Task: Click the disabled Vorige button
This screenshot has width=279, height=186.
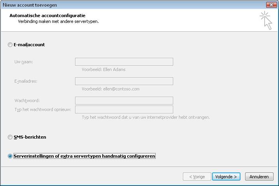Action: [197, 177]
